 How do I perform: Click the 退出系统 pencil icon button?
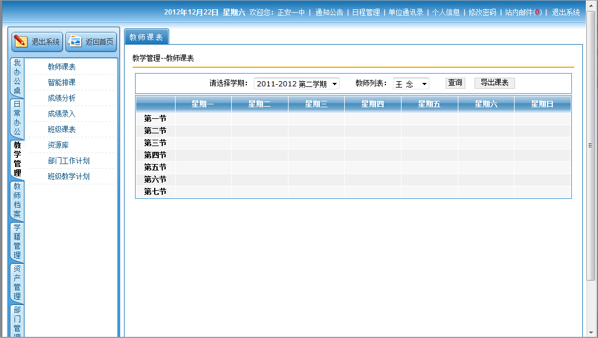(x=38, y=42)
